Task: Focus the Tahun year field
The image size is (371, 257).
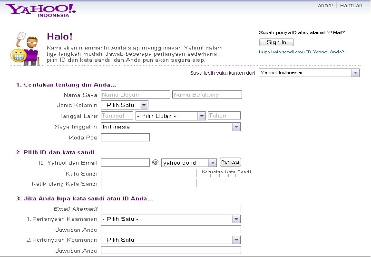Action: point(224,116)
